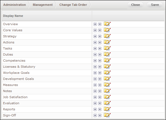Viewport: 166px width, 120px height.
Task: Move Duties tab up one position
Action: coord(95,55)
